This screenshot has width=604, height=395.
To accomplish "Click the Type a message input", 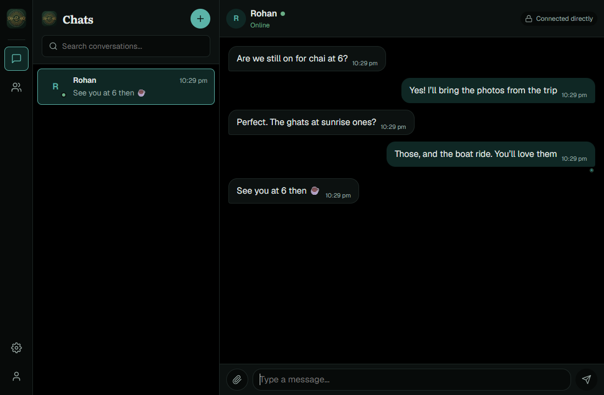I will point(411,380).
